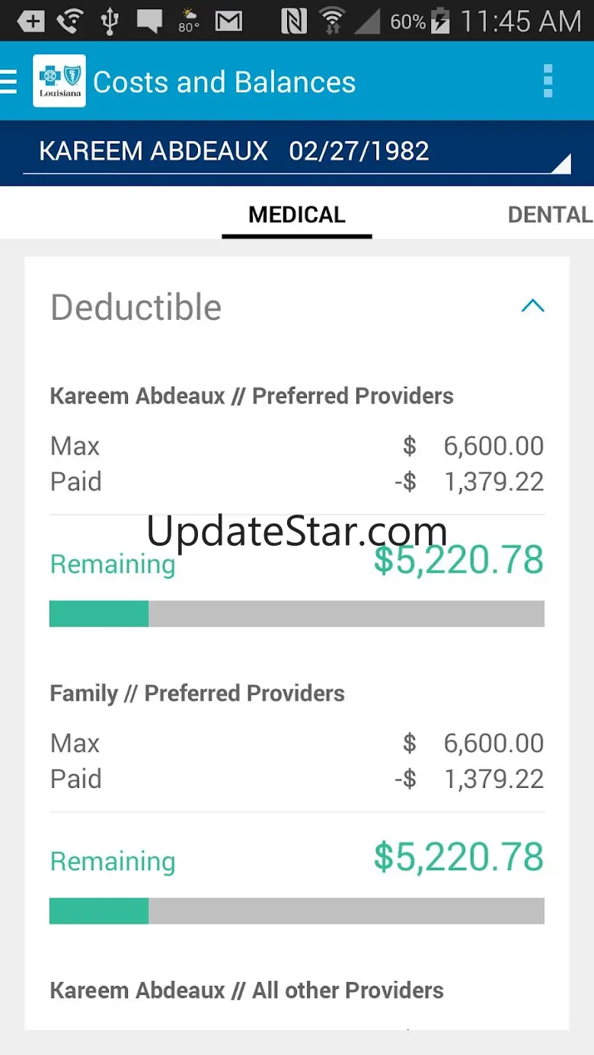Tap the Gmail notification icon in status bar
This screenshot has height=1055, width=594.
[228, 21]
